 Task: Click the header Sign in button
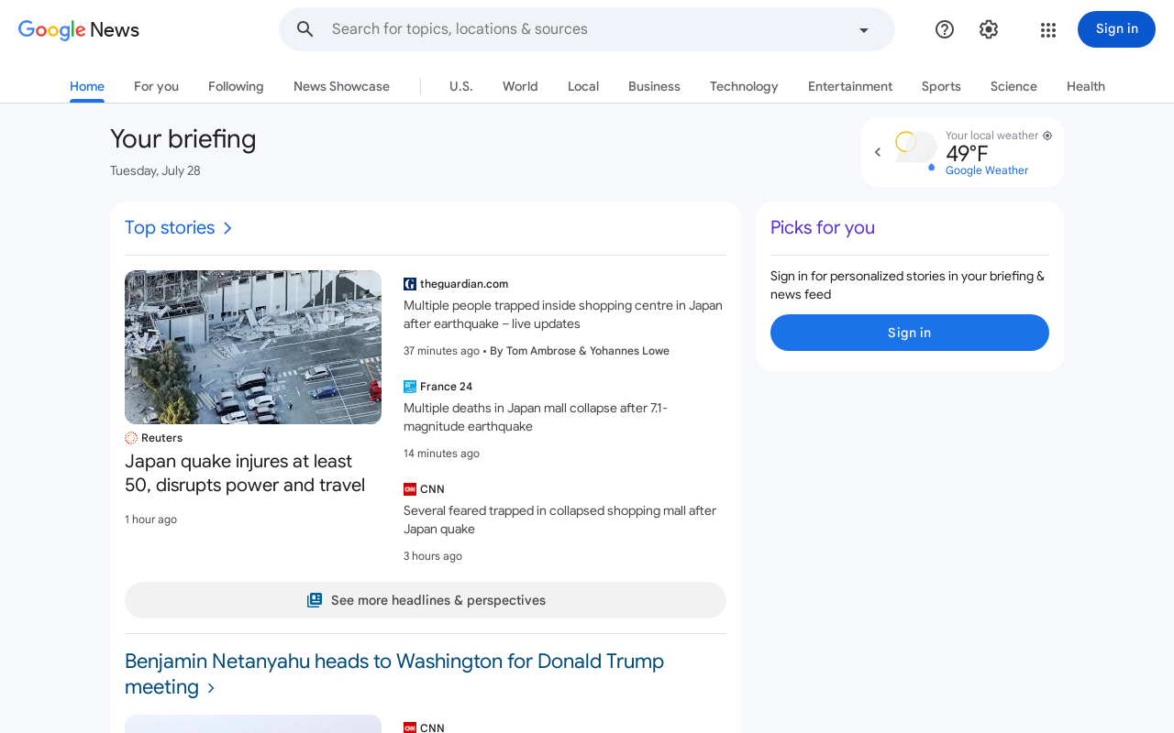pos(1116,29)
